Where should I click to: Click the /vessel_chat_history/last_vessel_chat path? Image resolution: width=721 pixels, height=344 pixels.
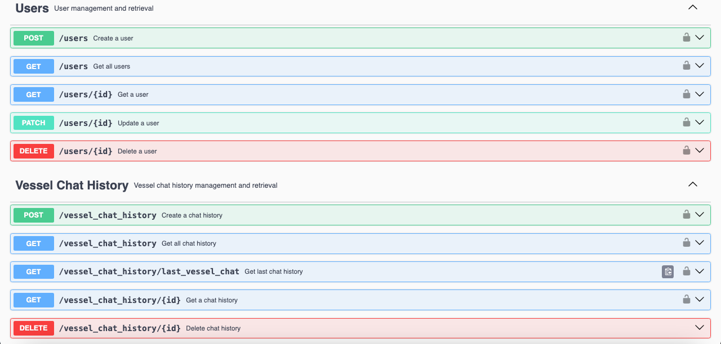pos(149,271)
